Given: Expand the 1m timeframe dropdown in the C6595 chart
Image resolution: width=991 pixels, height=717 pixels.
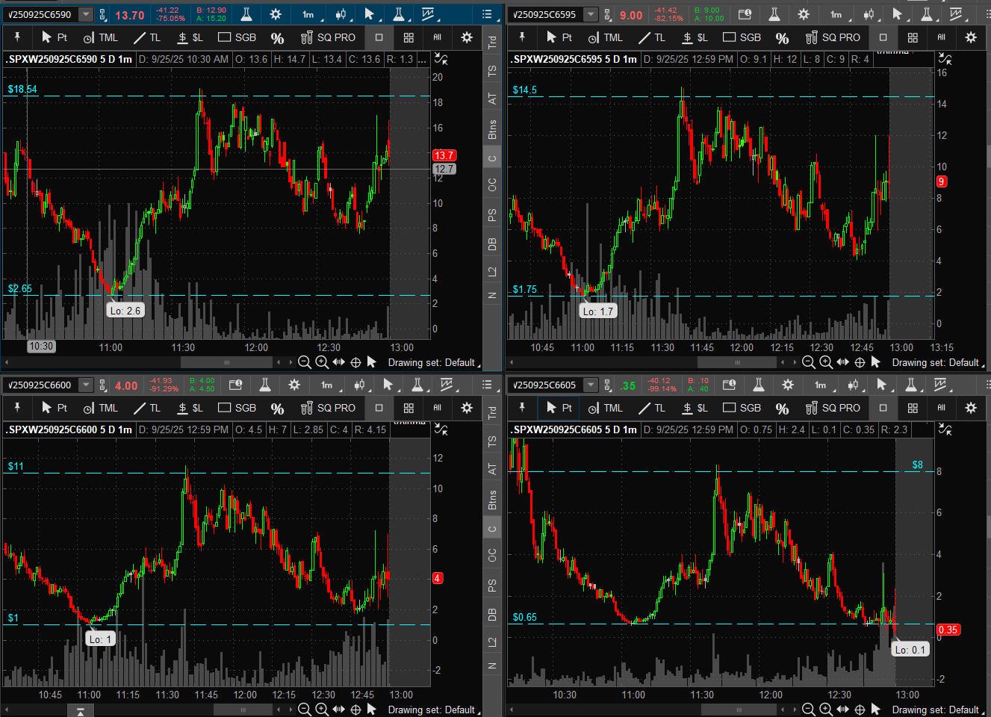Looking at the screenshot, I should pos(836,14).
